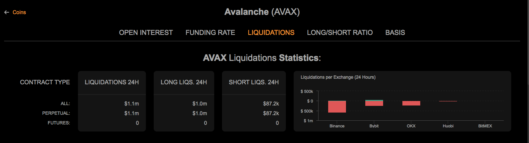Click the SHORT LIQS. 24H card header

pos(254,82)
